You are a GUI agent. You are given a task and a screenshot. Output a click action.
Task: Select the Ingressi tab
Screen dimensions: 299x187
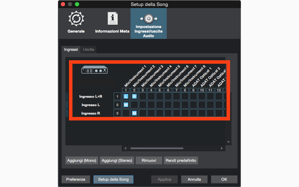coord(71,50)
